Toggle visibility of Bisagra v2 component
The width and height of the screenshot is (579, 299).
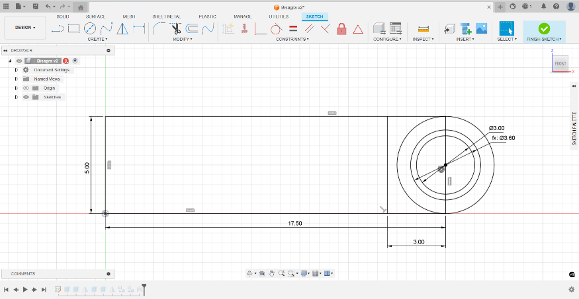point(19,61)
